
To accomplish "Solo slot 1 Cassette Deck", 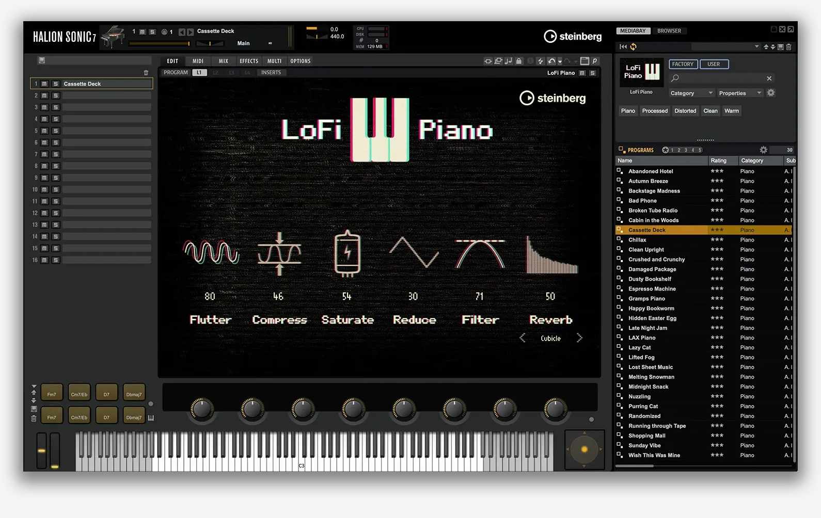I will click(x=56, y=84).
